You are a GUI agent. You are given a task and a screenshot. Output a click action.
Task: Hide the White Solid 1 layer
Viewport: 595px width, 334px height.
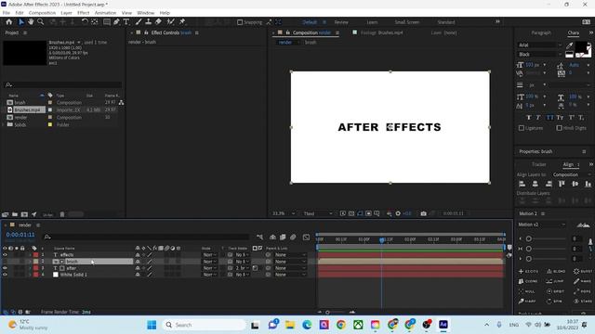5,275
